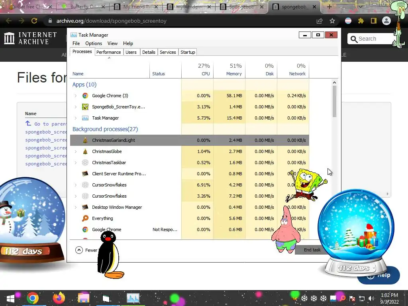Open the Chrome side panel icon
The width and height of the screenshot is (408, 306).
point(374,21)
